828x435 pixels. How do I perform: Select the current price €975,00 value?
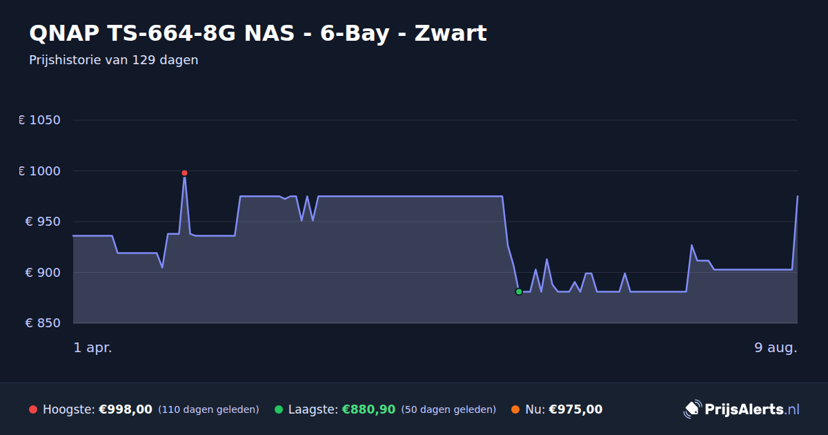coord(575,409)
